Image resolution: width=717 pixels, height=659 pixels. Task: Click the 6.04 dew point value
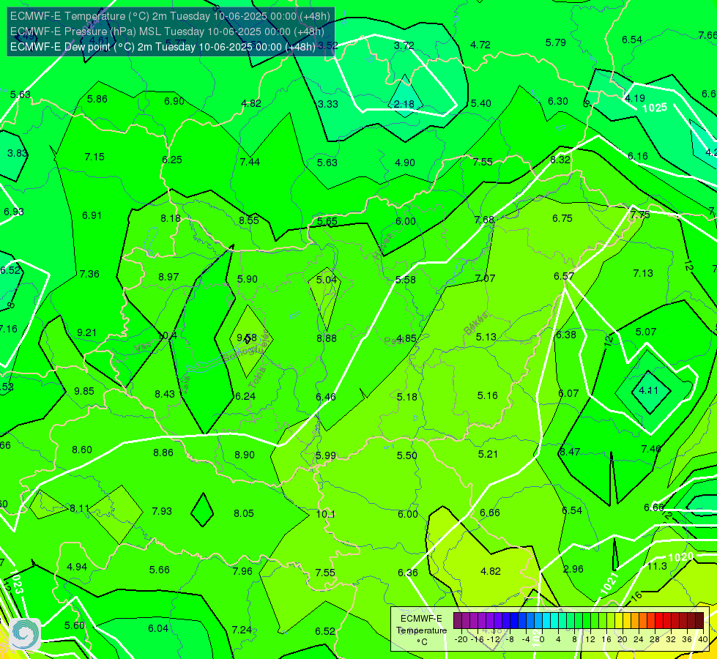point(158,628)
